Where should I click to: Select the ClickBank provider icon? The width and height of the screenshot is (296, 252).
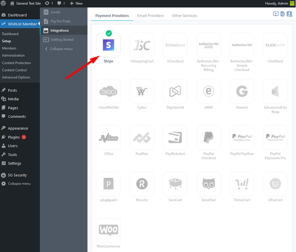point(275,45)
